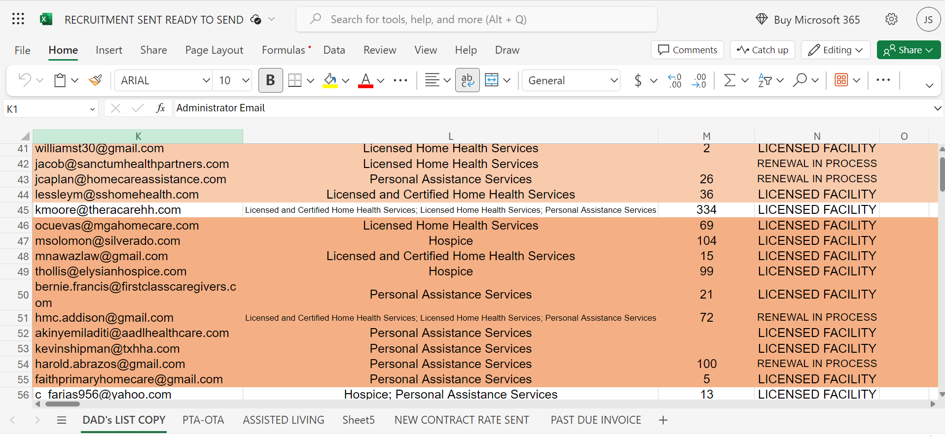This screenshot has width=945, height=437.
Task: Open the Page Layout ribbon tab
Action: 214,50
